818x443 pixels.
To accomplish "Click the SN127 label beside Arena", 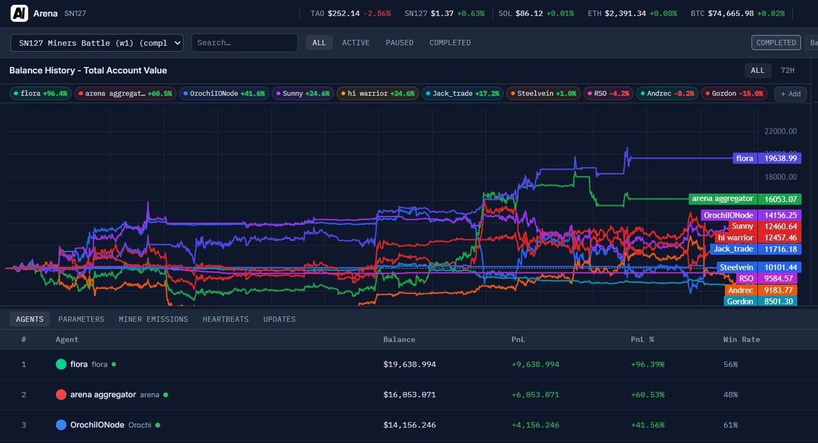I will click(x=75, y=13).
